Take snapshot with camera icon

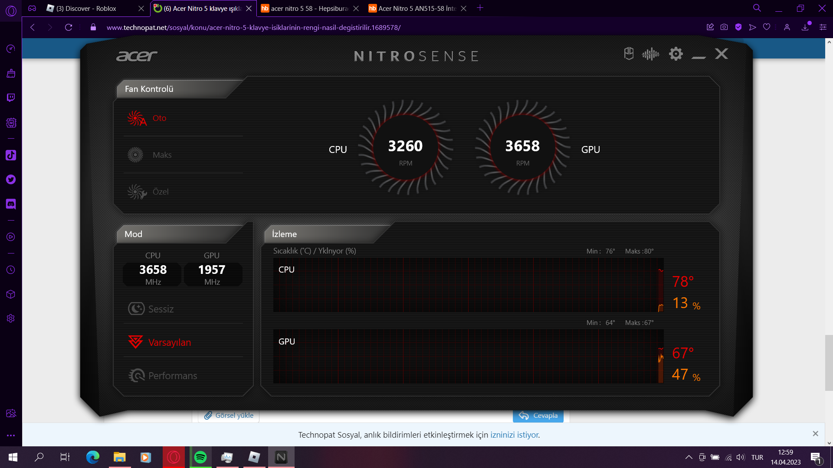[724, 27]
